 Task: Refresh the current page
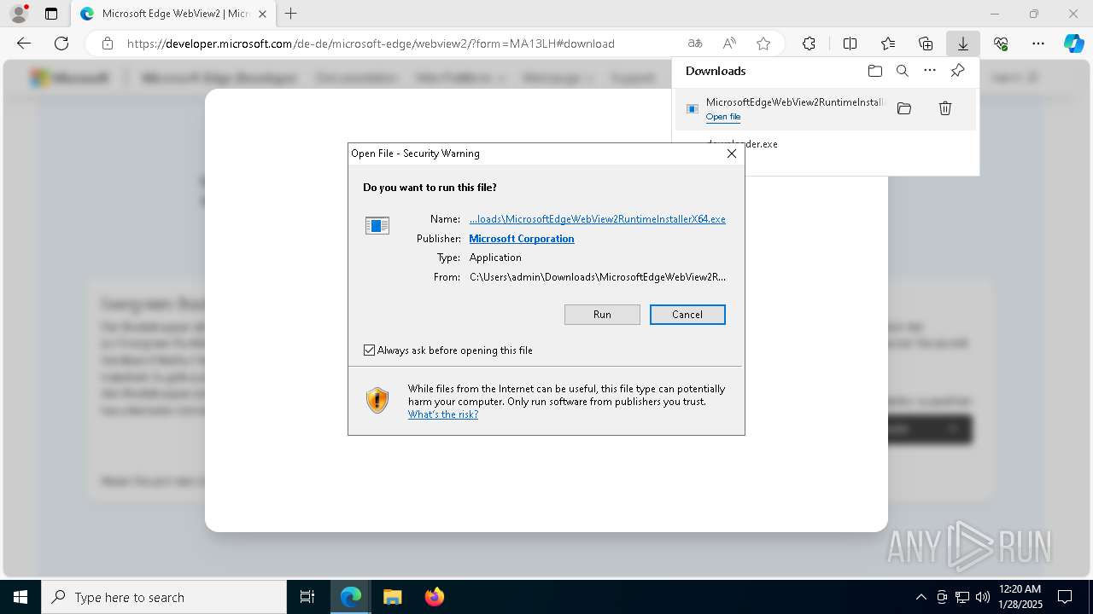(61, 43)
